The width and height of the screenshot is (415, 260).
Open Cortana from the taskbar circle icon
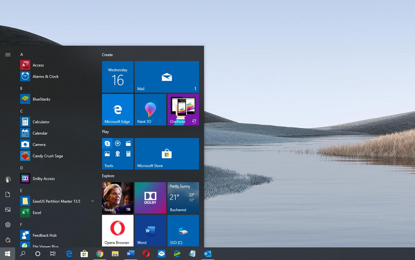point(38,254)
